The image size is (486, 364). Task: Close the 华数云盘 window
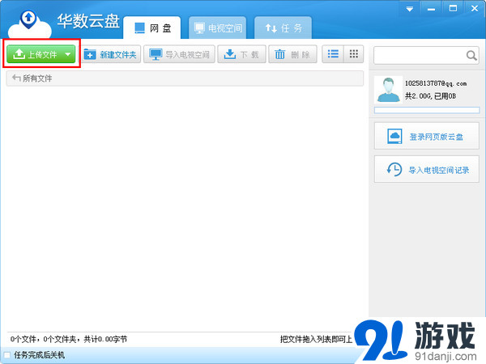pos(475,9)
